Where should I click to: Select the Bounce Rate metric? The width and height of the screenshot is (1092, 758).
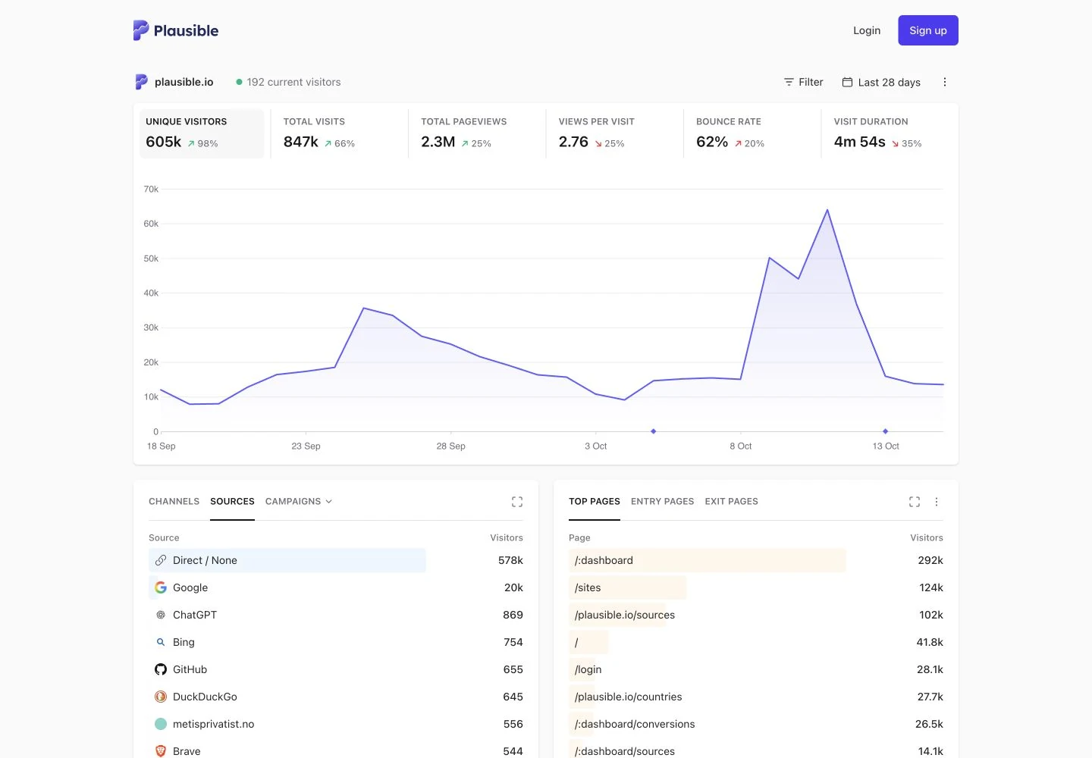pos(752,133)
